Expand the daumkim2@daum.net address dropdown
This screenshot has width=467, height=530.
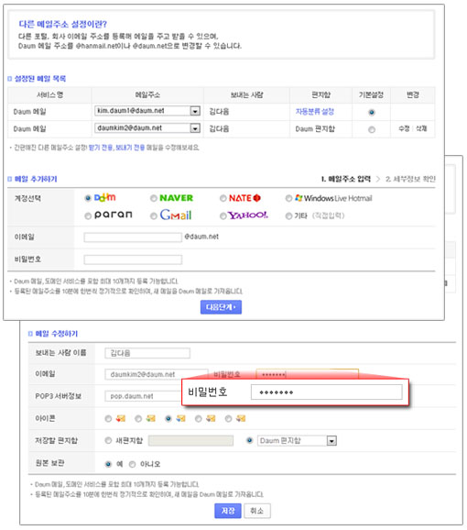point(195,128)
